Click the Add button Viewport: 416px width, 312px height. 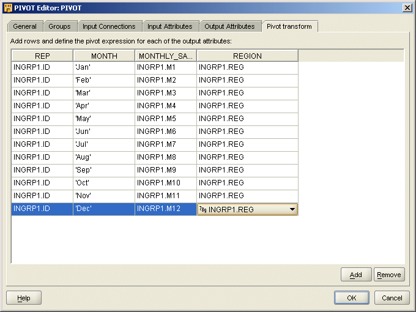pyautogui.click(x=356, y=275)
